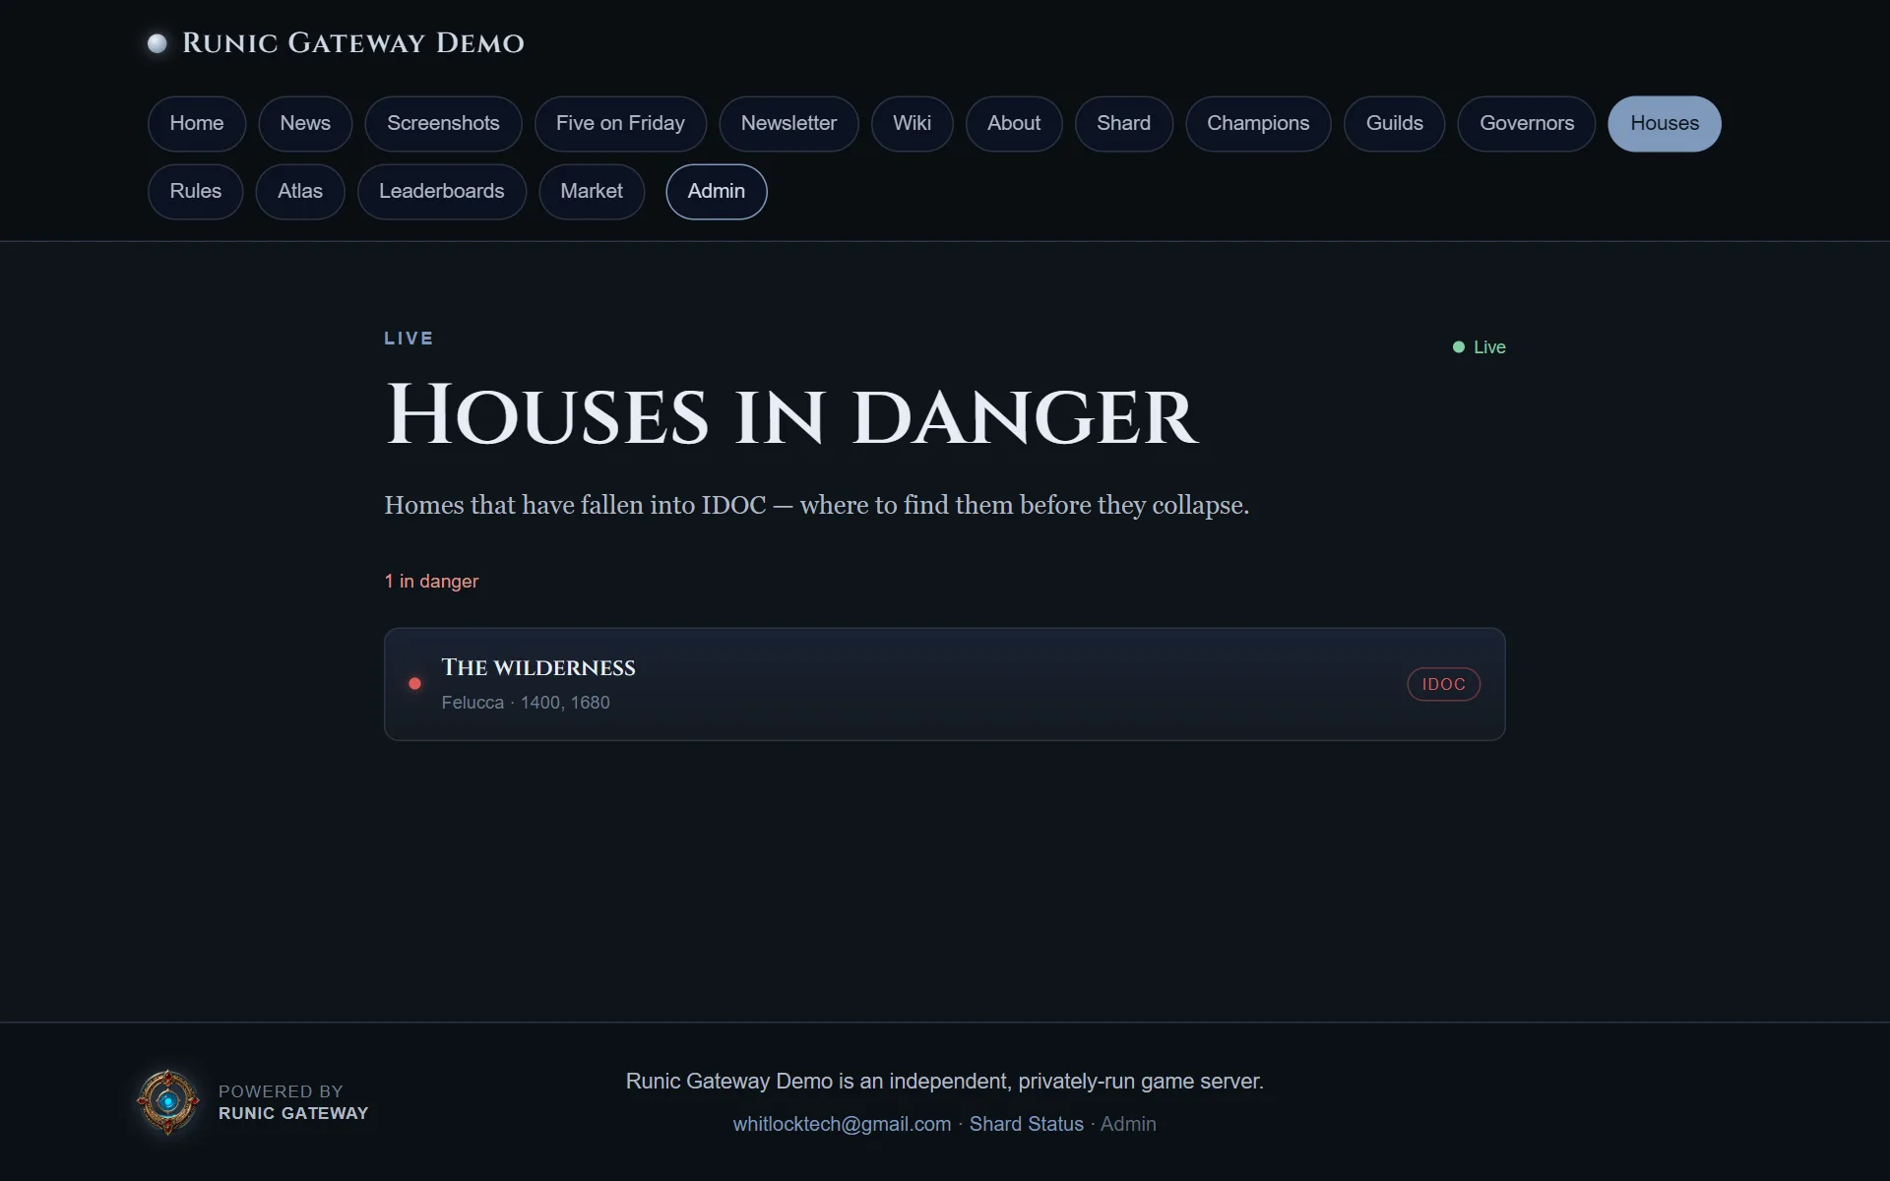Go to the News page
The width and height of the screenshot is (1890, 1181).
click(305, 124)
